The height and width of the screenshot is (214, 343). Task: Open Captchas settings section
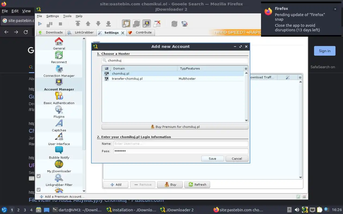(x=59, y=125)
